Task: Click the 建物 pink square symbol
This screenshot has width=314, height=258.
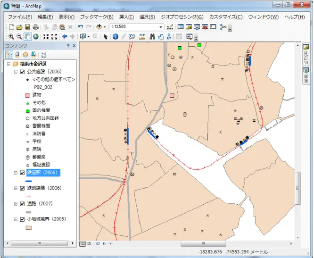Action: pyautogui.click(x=28, y=95)
